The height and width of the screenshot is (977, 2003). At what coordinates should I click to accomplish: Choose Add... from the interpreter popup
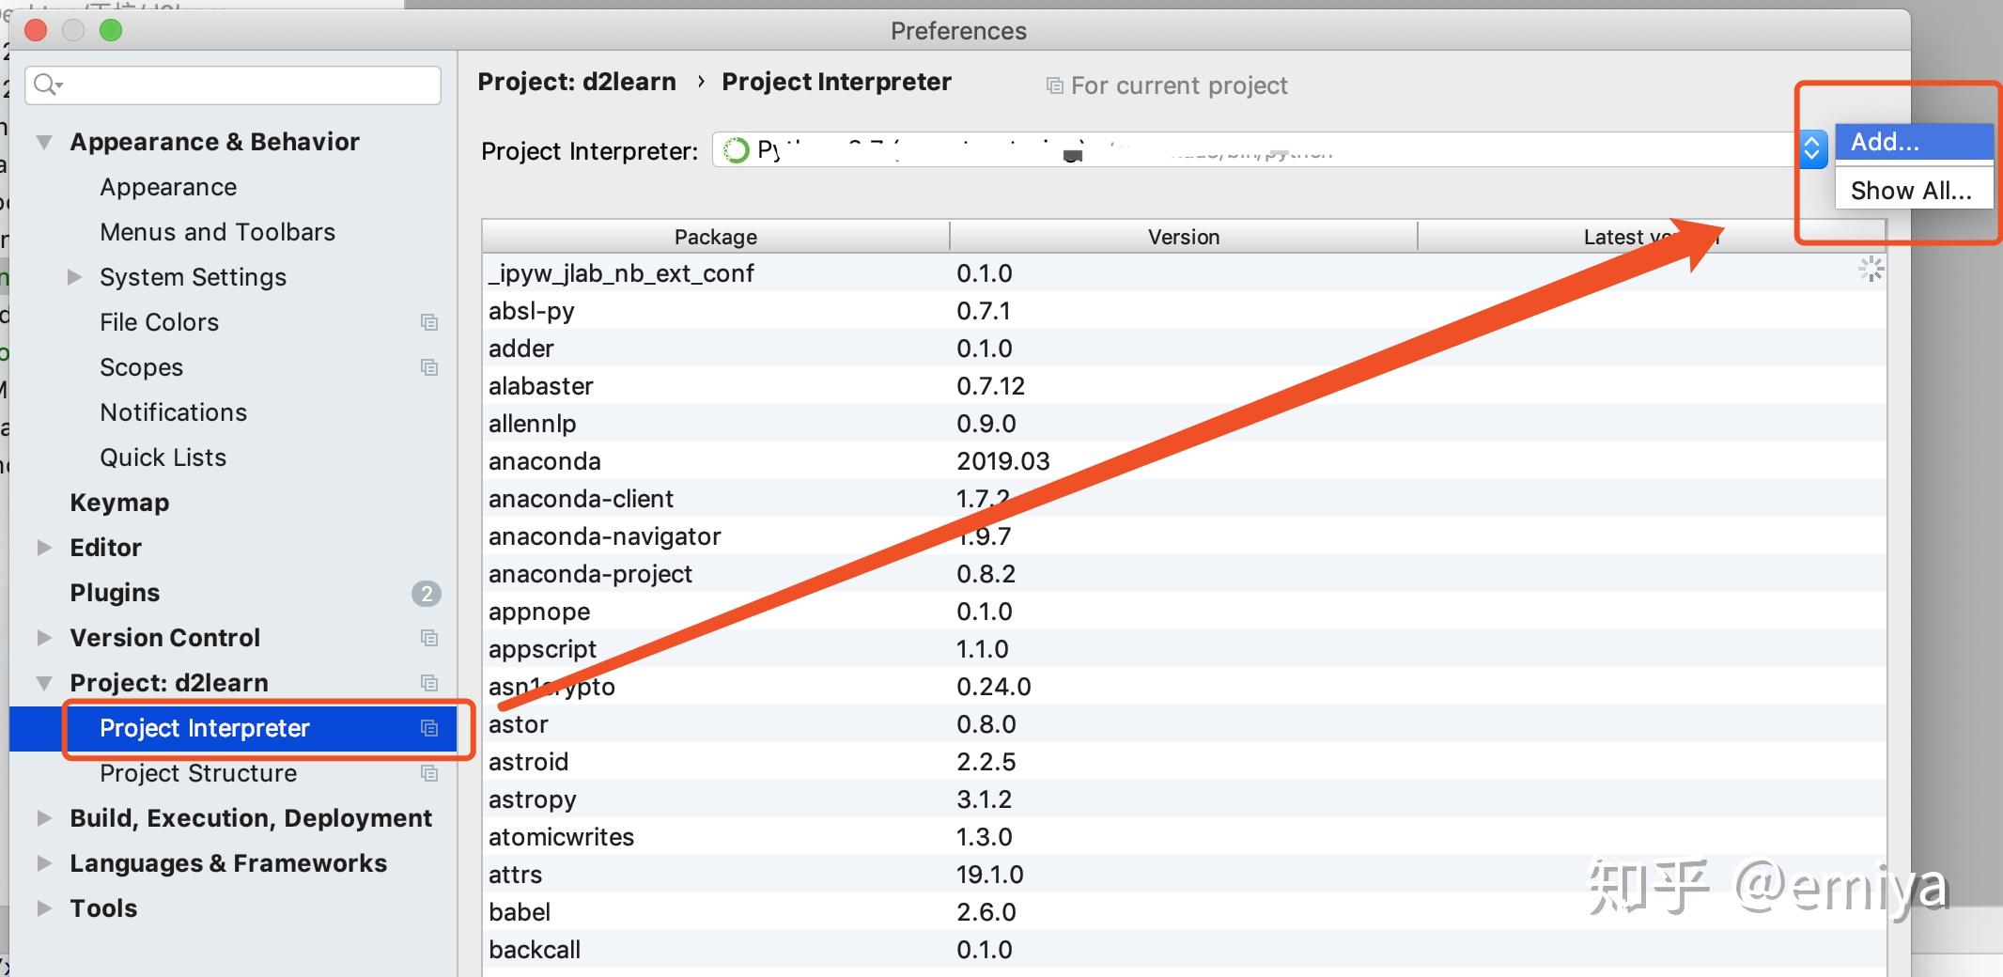[1913, 142]
